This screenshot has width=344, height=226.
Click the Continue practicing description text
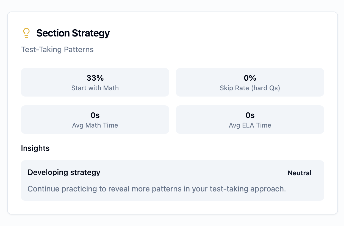pyautogui.click(x=157, y=189)
